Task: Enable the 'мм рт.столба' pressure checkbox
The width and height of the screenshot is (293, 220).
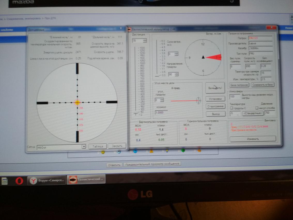Action: (x=257, y=108)
